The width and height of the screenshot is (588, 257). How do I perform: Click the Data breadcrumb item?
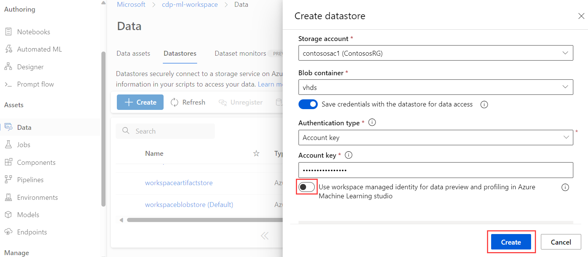(x=241, y=5)
